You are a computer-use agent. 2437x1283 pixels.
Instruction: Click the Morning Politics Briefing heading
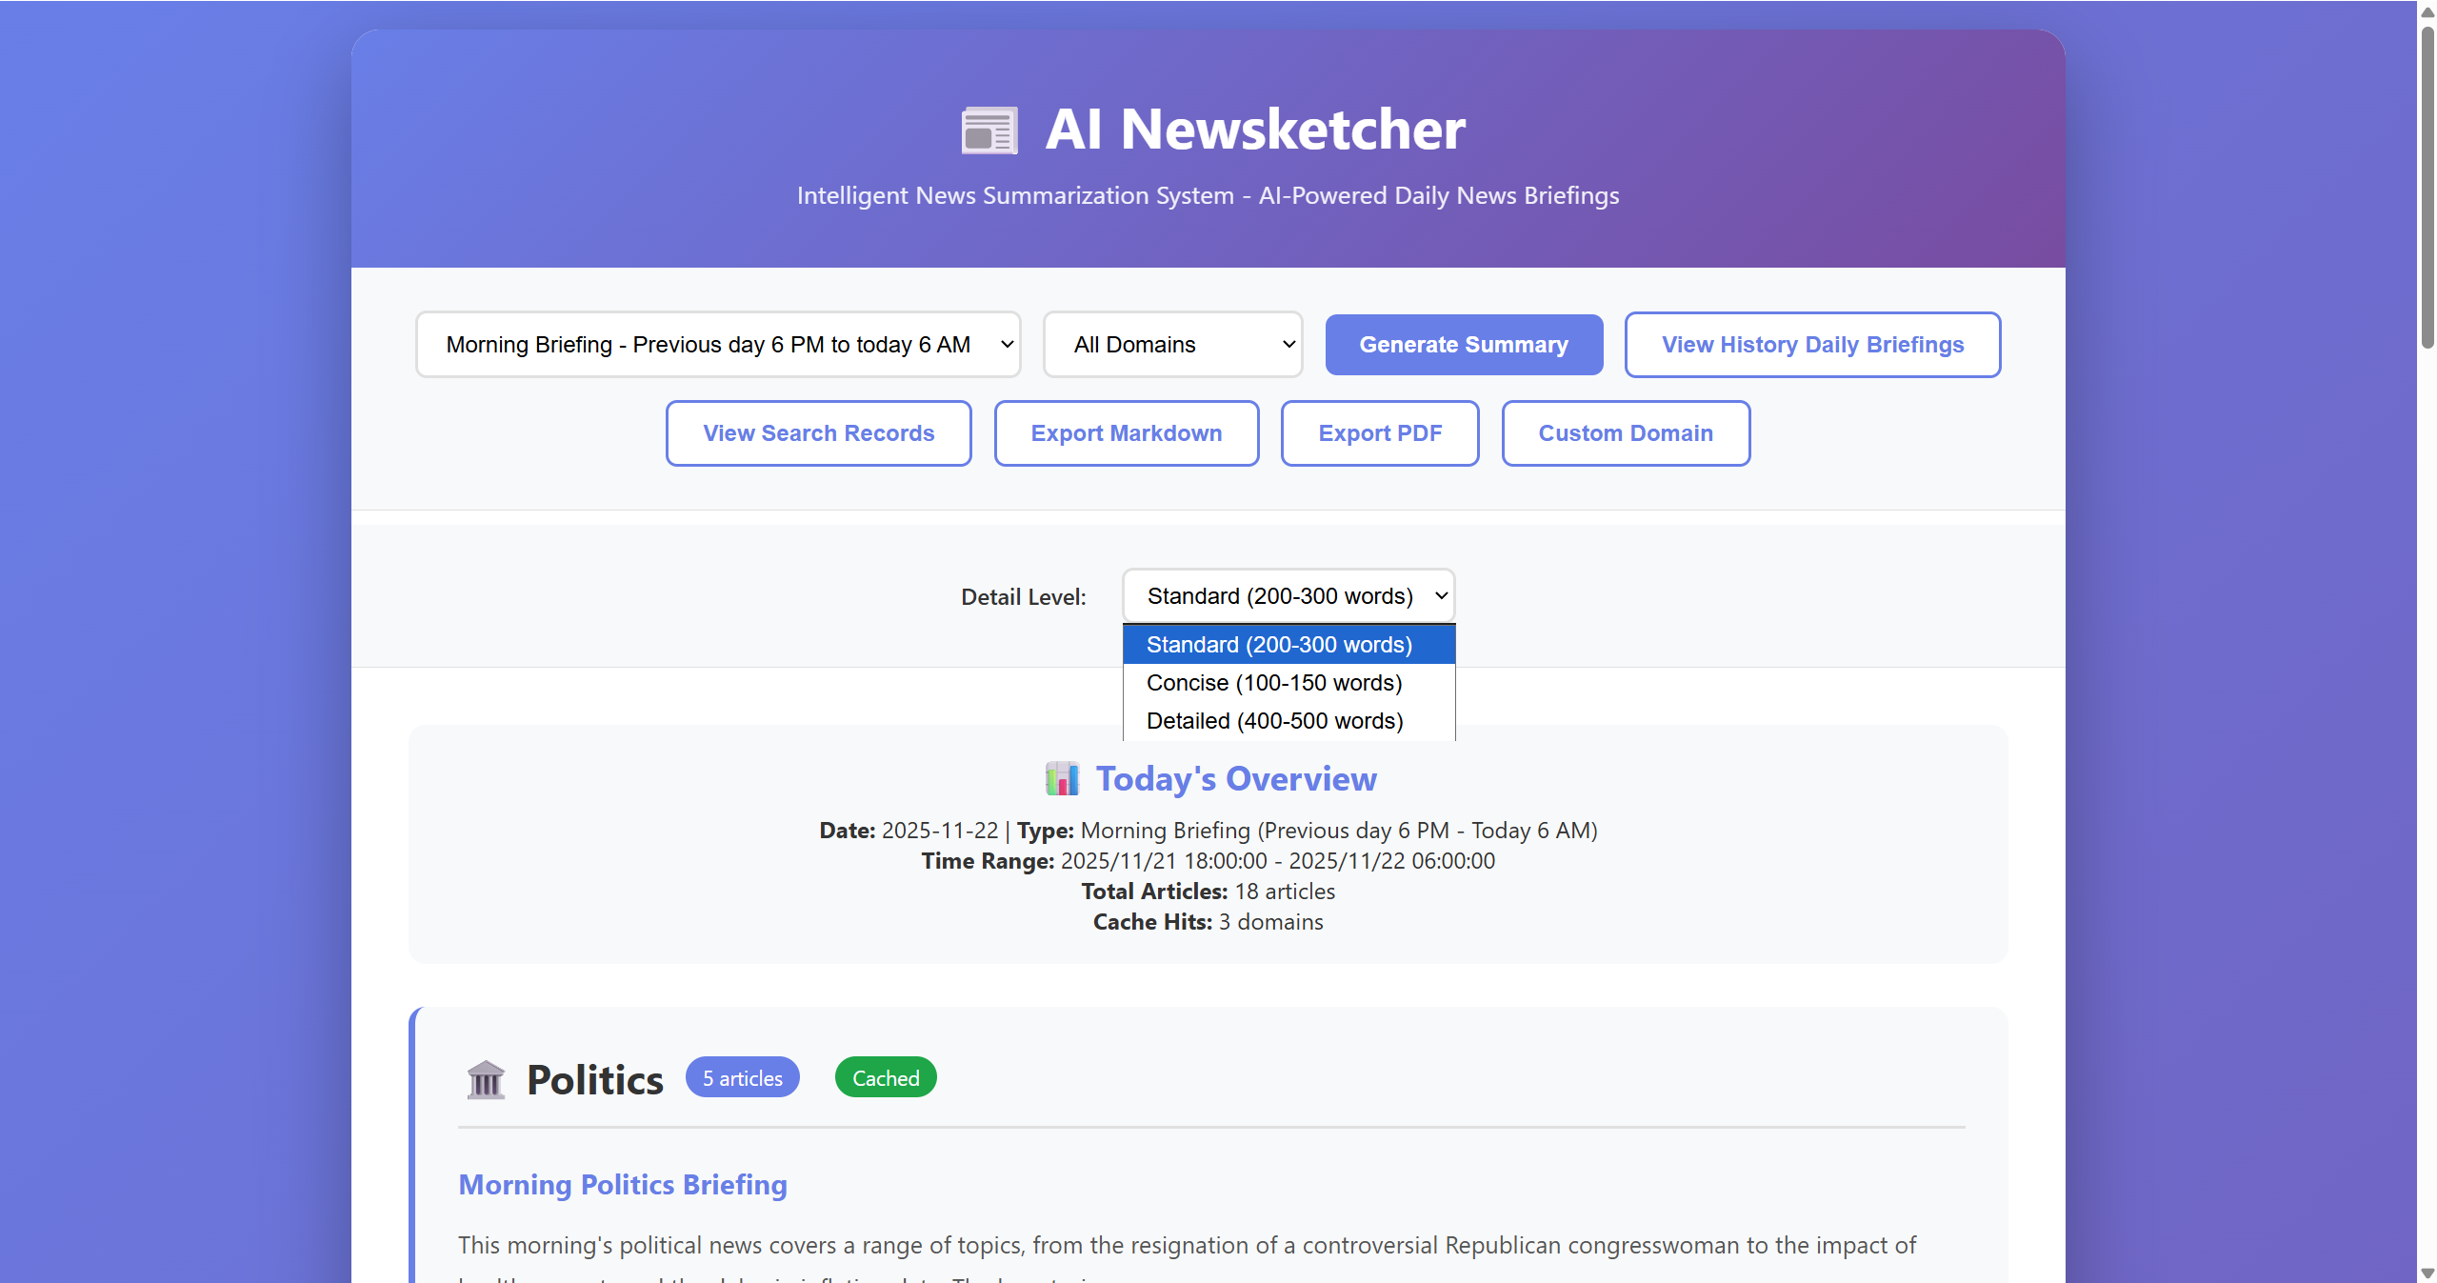pos(622,1184)
